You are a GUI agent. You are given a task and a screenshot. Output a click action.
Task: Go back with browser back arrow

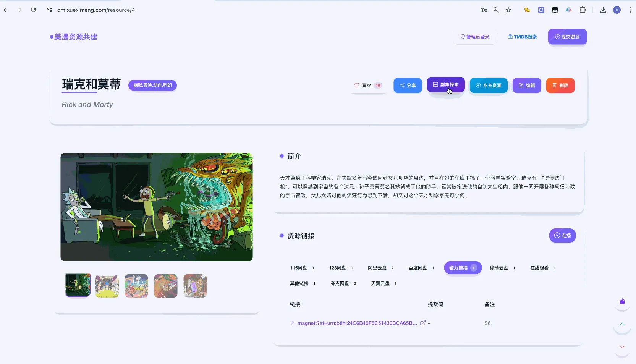(x=6, y=10)
